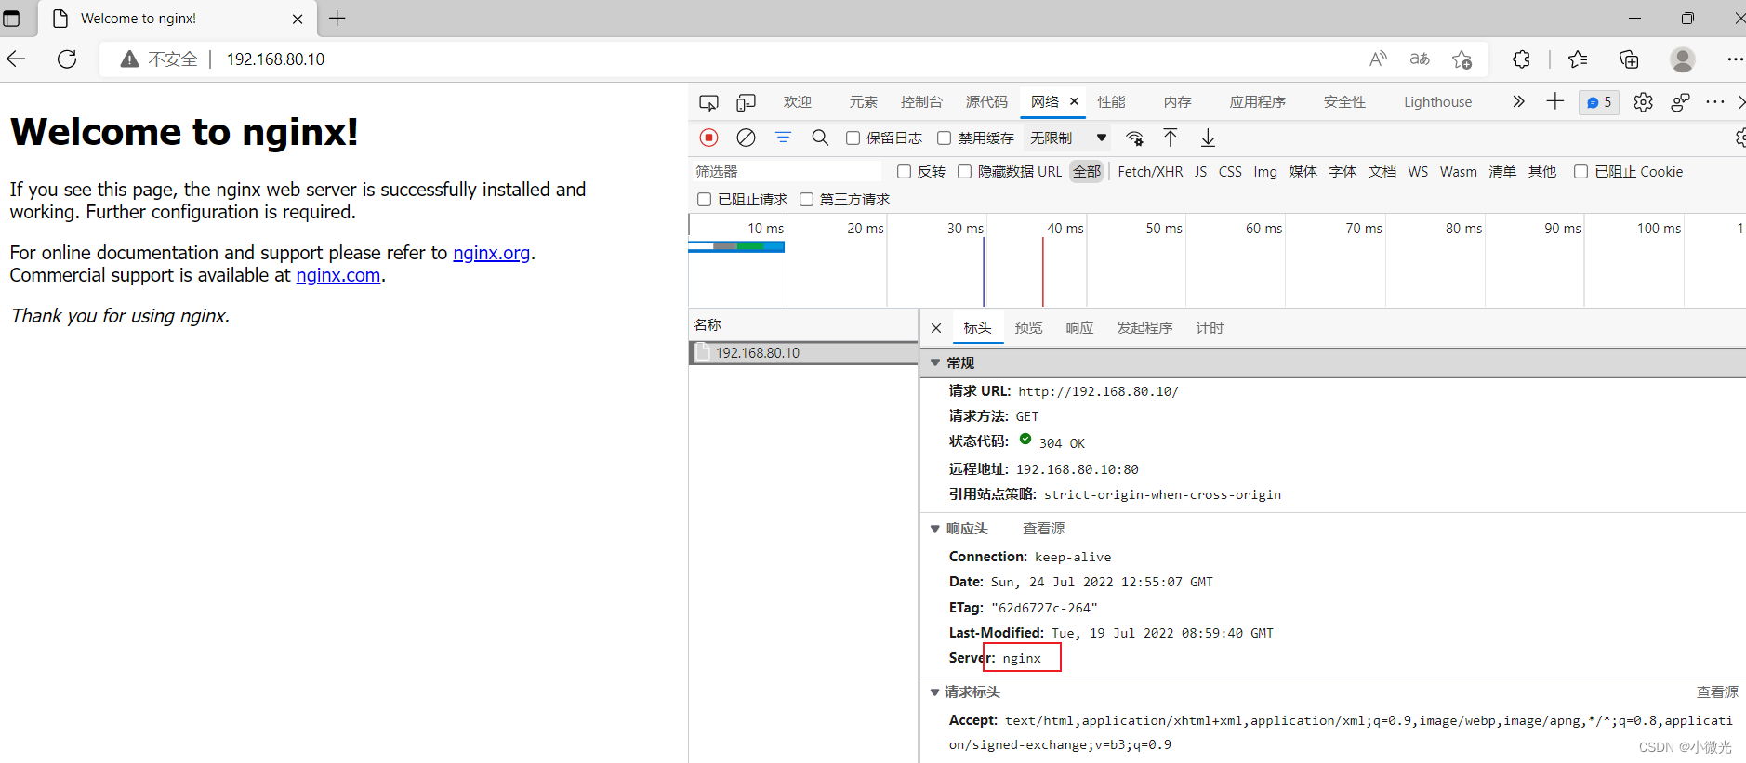
Task: Filter requests by Img type
Action: (x=1264, y=172)
